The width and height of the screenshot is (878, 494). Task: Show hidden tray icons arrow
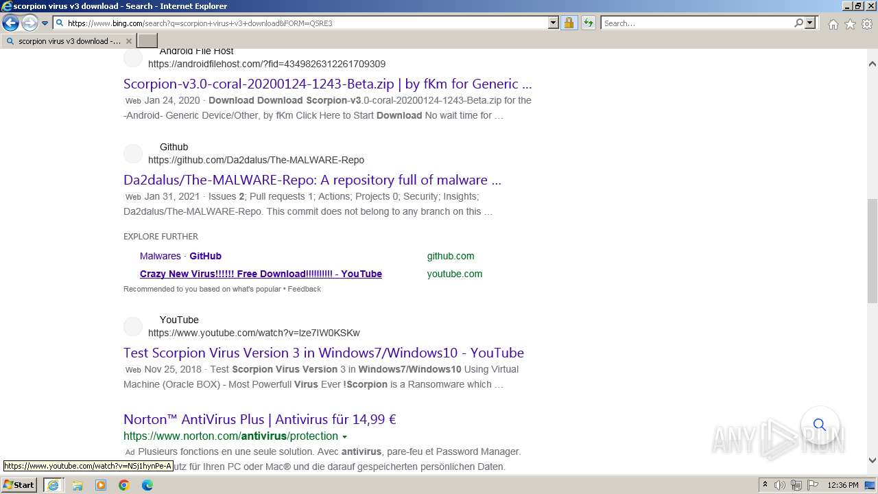click(765, 485)
